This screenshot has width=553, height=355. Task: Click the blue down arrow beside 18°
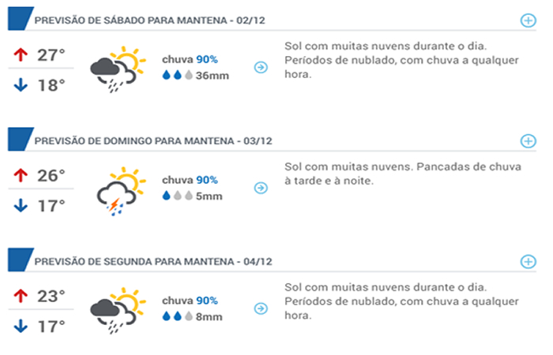[x=21, y=85]
